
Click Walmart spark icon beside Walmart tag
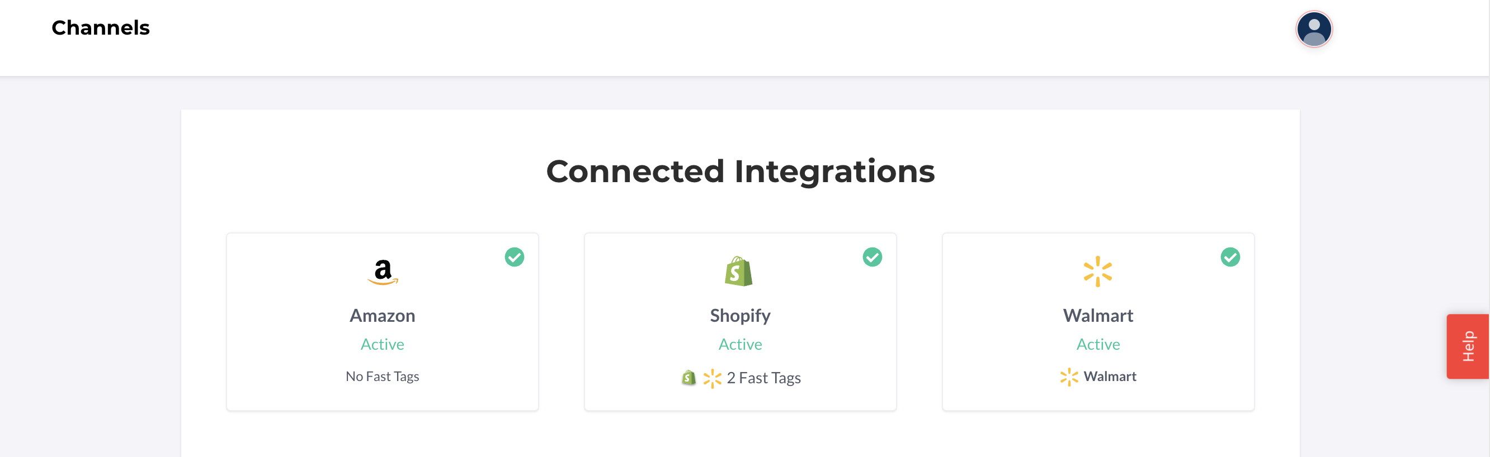tap(1069, 377)
